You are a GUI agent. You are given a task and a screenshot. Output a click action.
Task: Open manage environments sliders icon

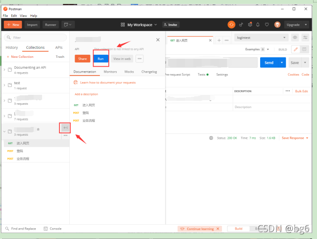coord(305,38)
